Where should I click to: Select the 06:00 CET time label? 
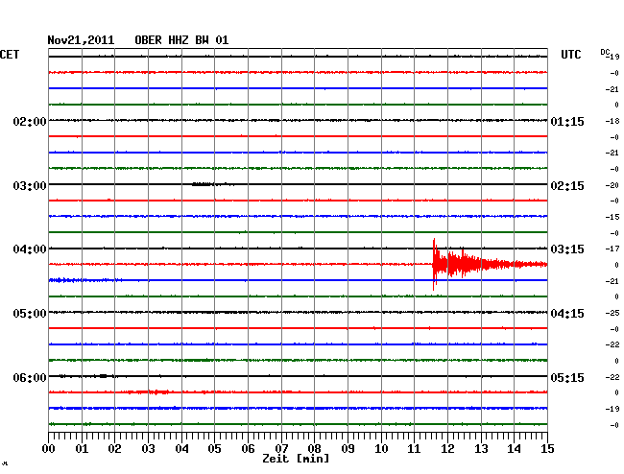(x=30, y=377)
